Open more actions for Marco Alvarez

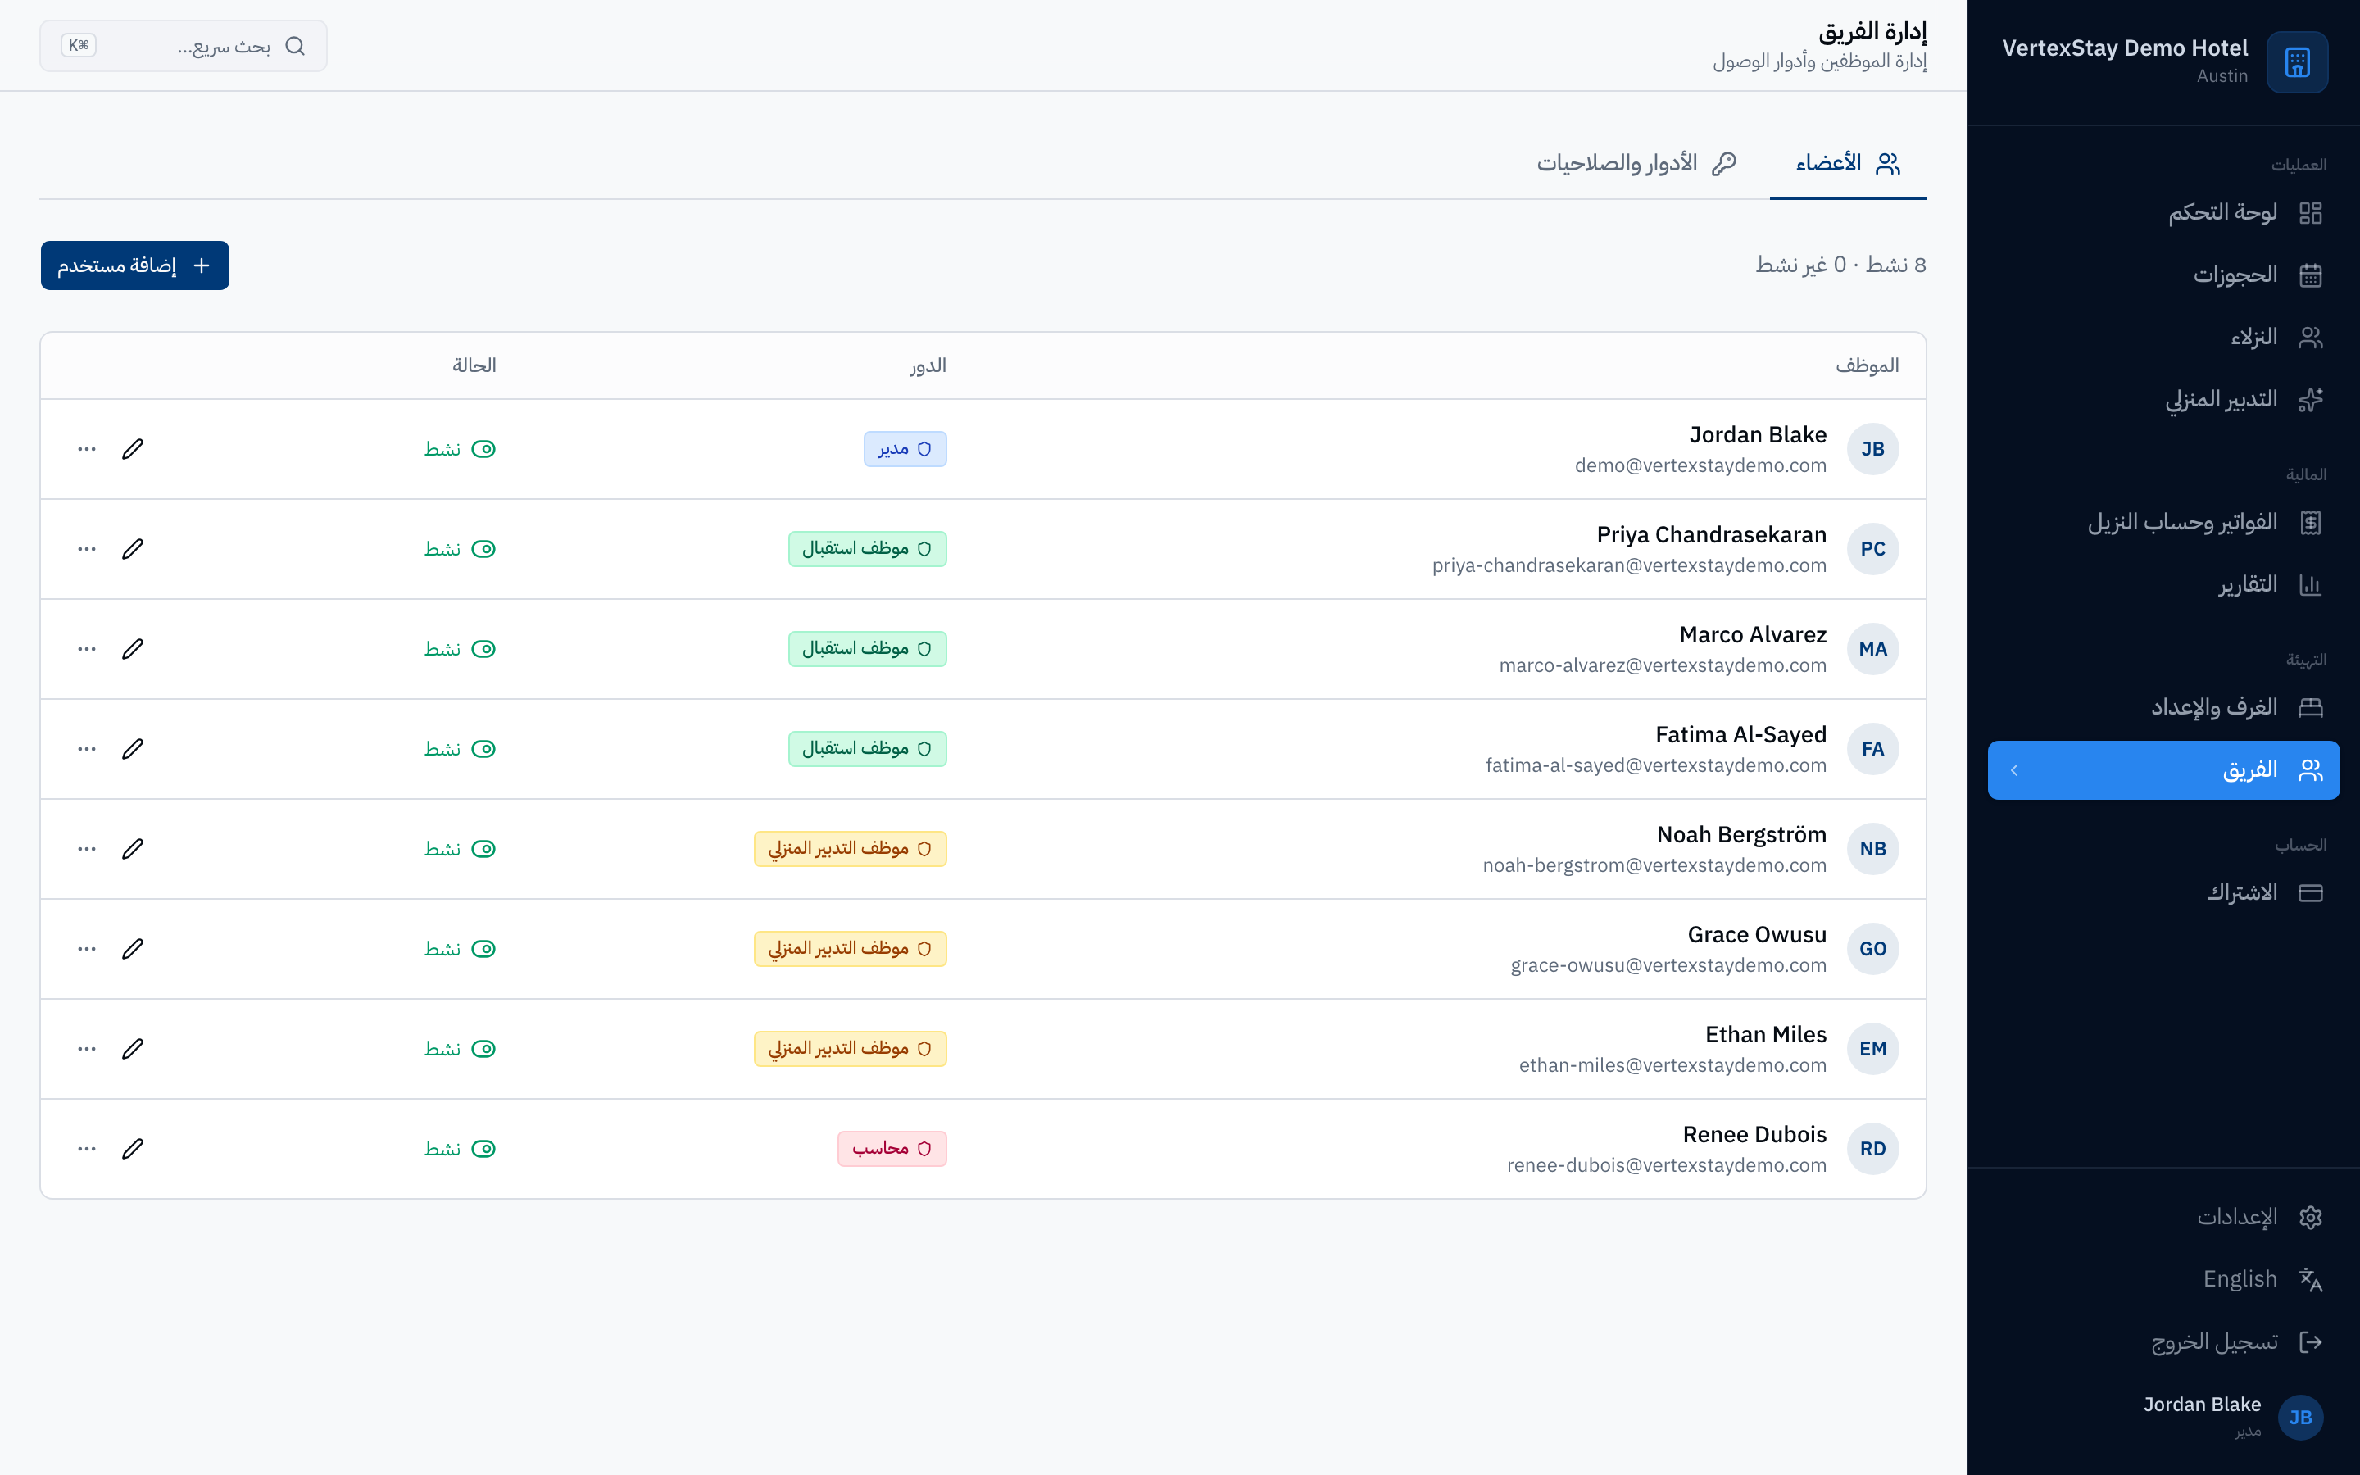pyautogui.click(x=87, y=649)
